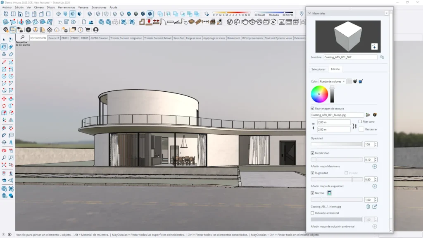The height and width of the screenshot is (238, 423).
Task: Click the Zoom Extents tool
Action: [x=4, y=164]
